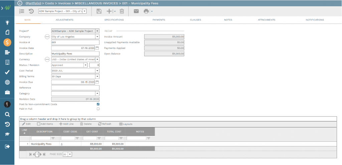The image size is (342, 165).
Task: Click the Reference input field
Action: coord(75,88)
